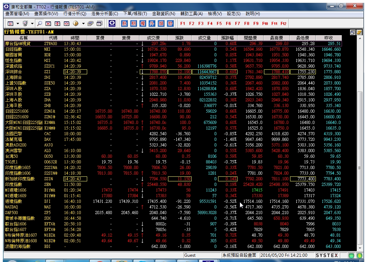Click the vertical scrollbar thumb of quote list

[360, 168]
